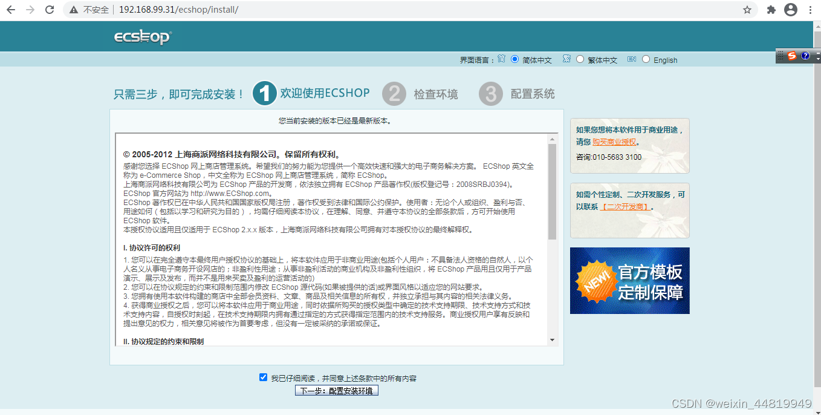Screen dimensions: 821x415
Task: Click the 官方模板定制保障 banner
Action: tap(629, 281)
